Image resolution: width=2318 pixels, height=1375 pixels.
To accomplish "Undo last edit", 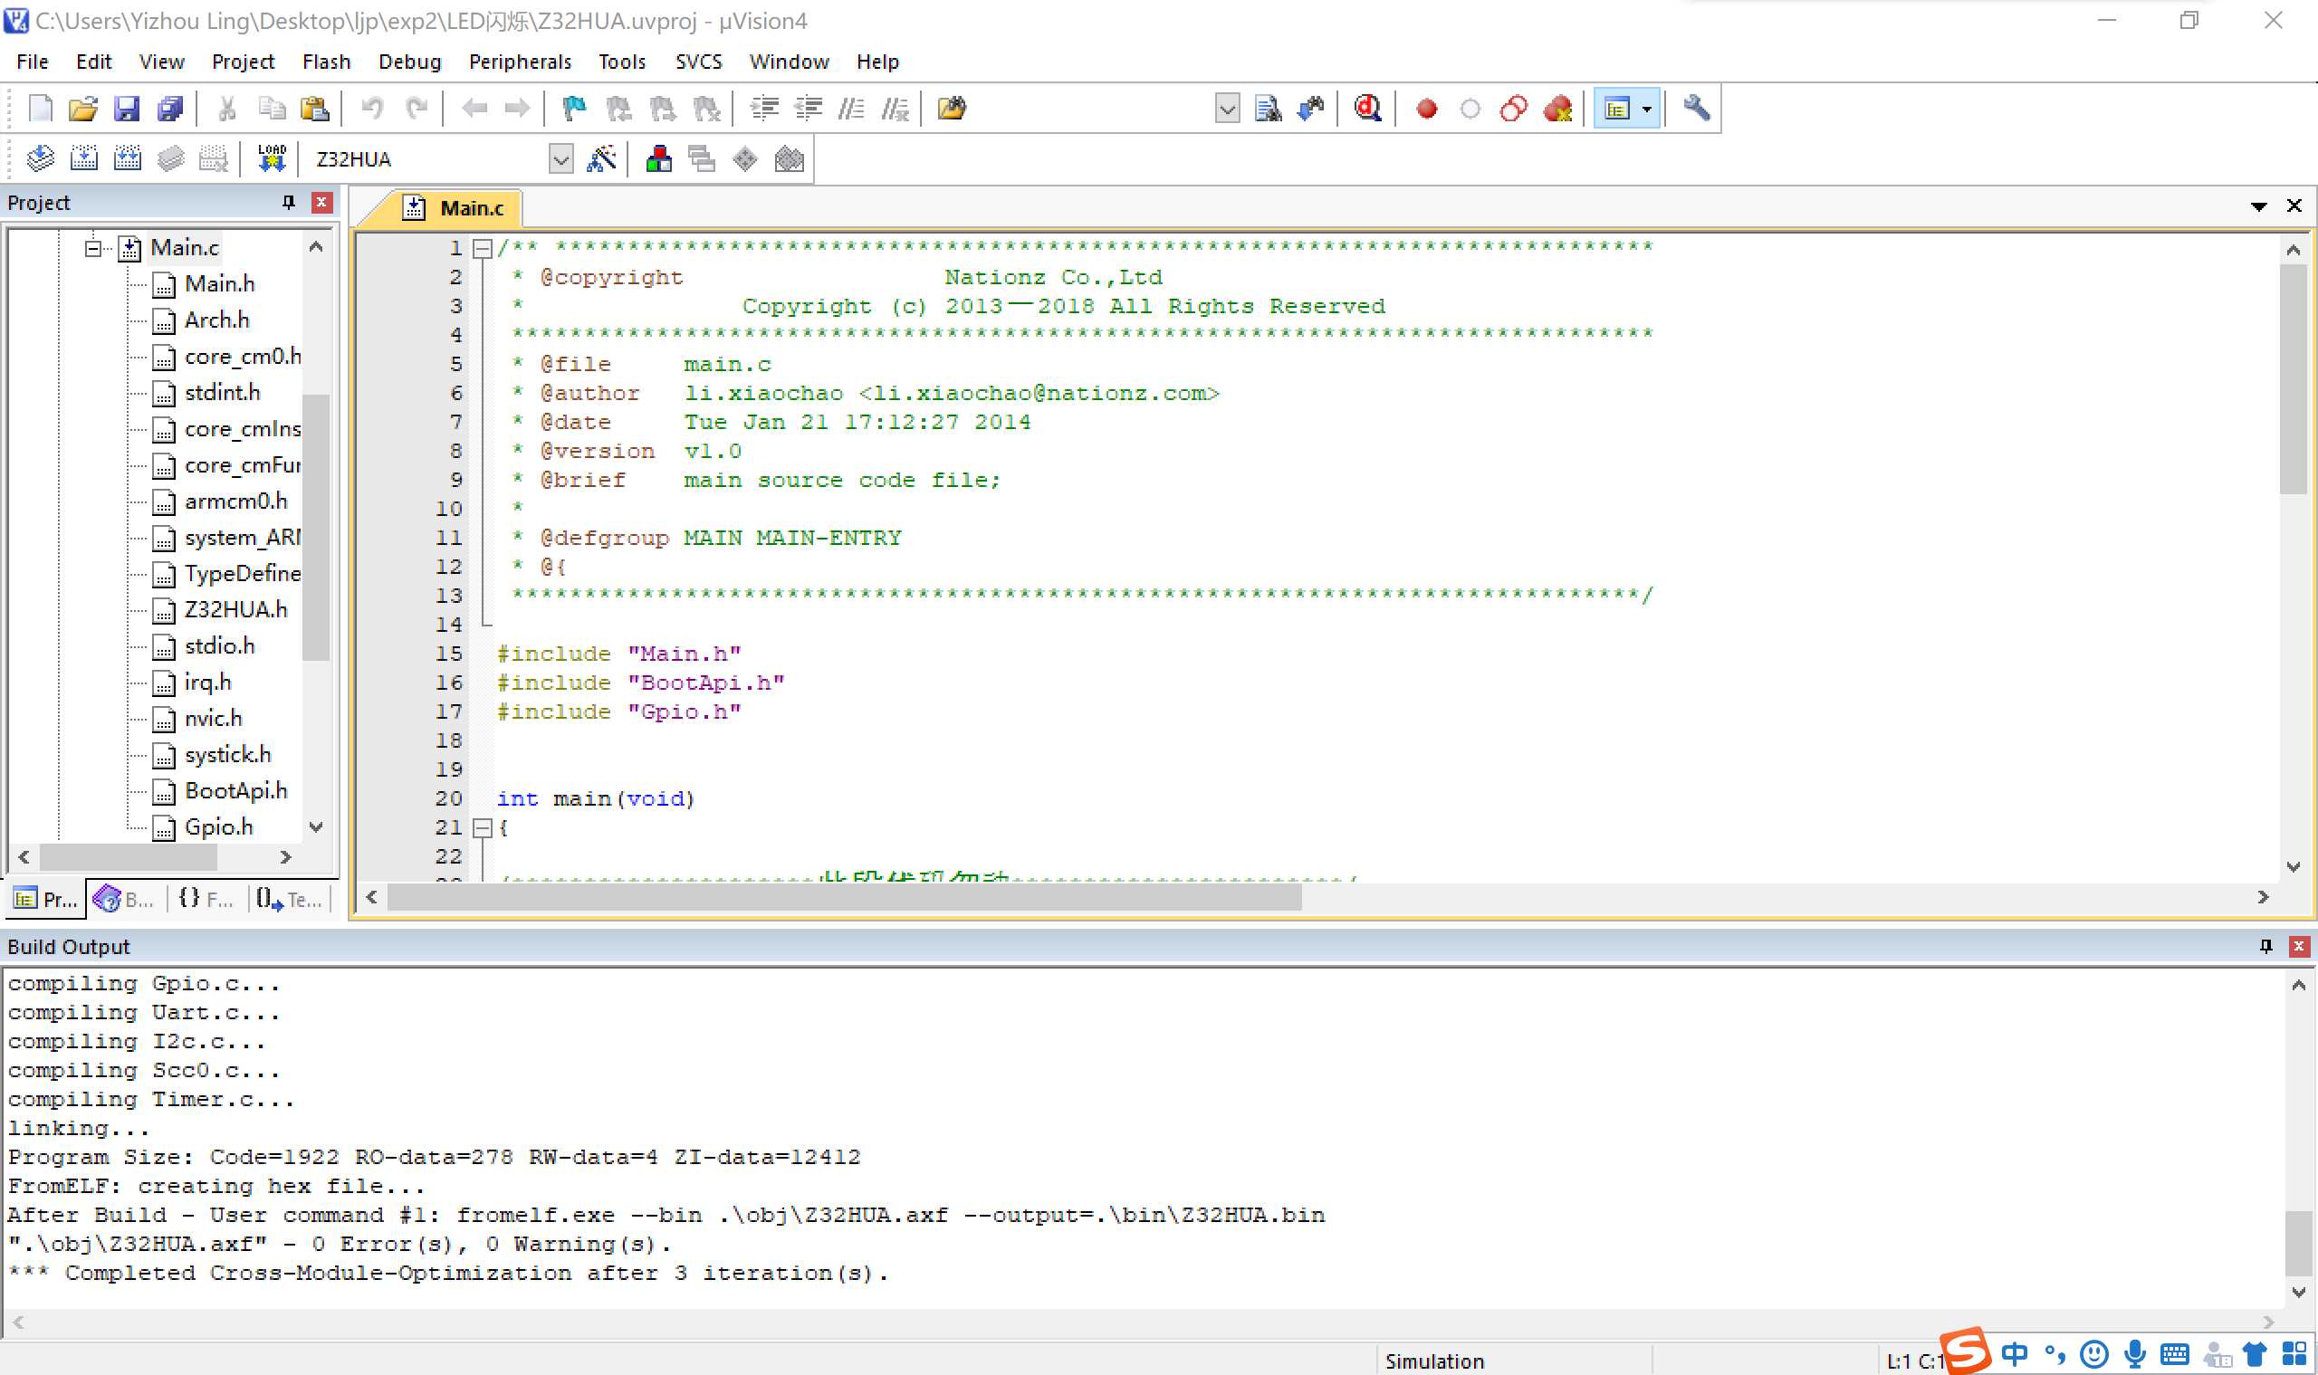I will 371,110.
